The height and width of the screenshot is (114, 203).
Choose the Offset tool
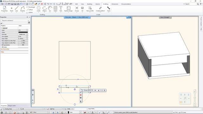[x=29, y=10]
